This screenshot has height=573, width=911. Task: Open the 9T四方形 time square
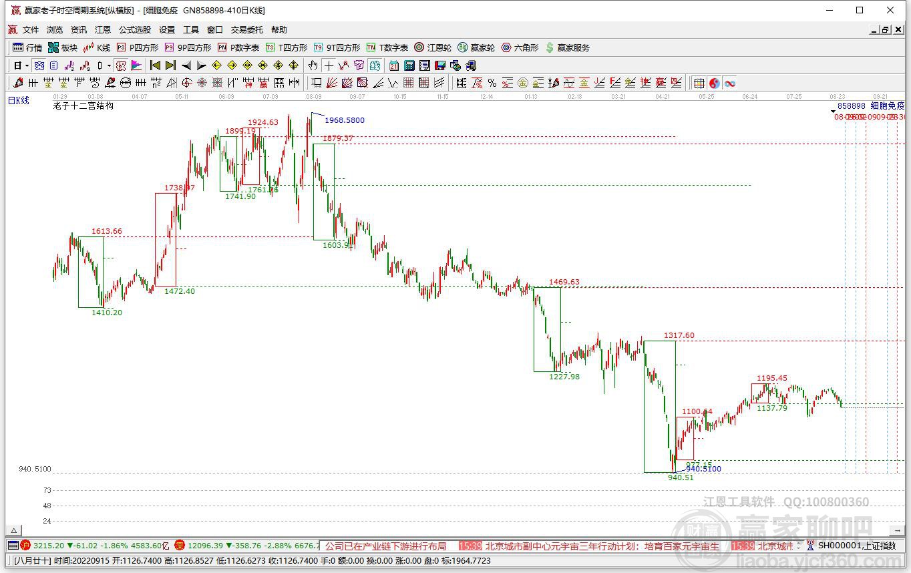tap(337, 47)
